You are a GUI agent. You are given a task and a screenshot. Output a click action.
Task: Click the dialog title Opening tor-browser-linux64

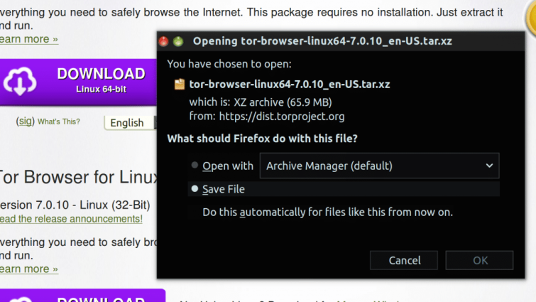(x=322, y=41)
